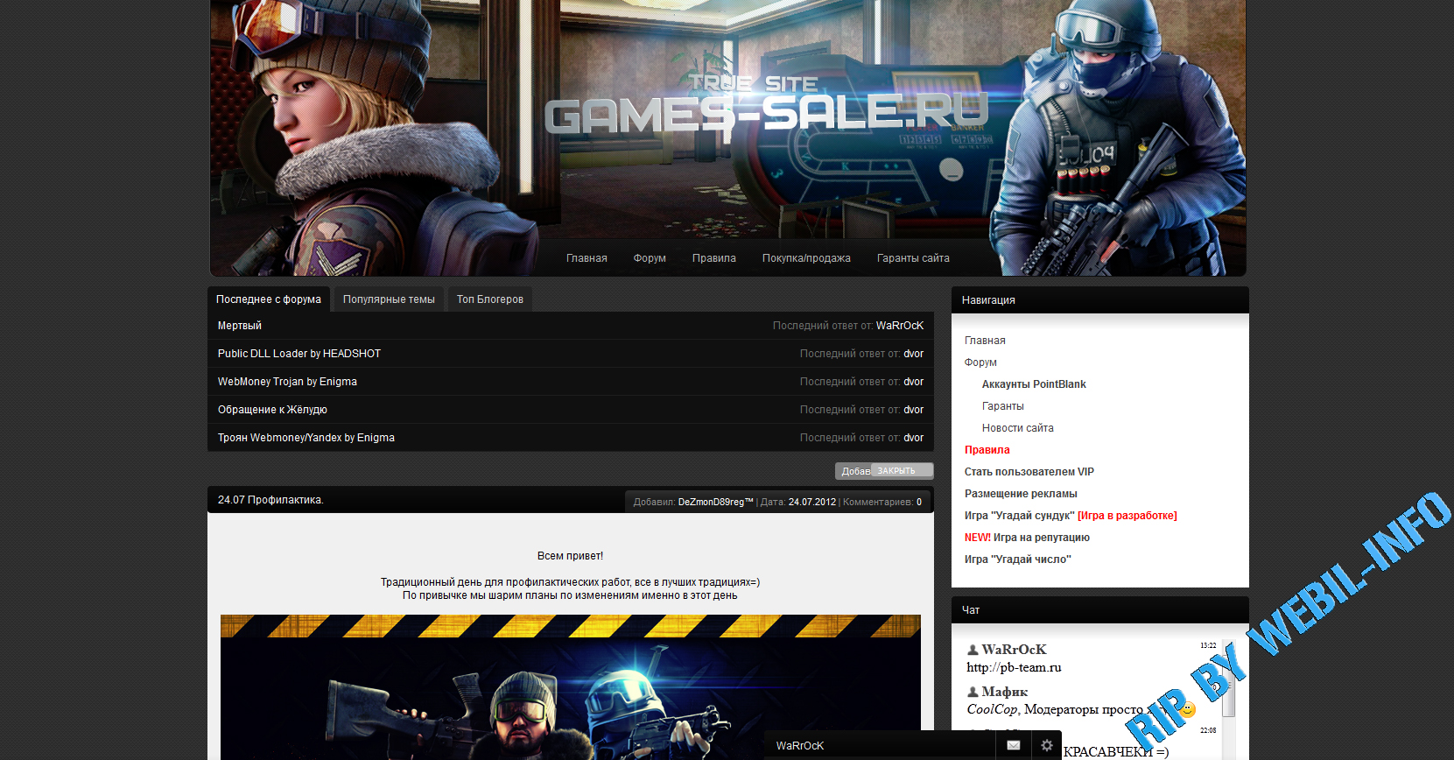Screen dimensions: 1454x760
Task: Open dvor's profile in the Public DLL Loader row
Action: [914, 354]
